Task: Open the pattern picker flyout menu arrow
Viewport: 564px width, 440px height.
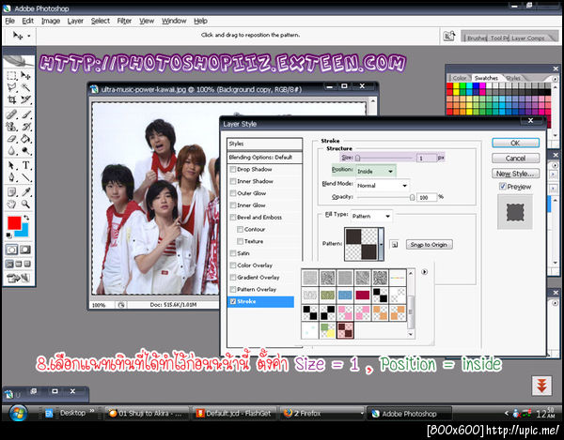Action: click(x=425, y=272)
